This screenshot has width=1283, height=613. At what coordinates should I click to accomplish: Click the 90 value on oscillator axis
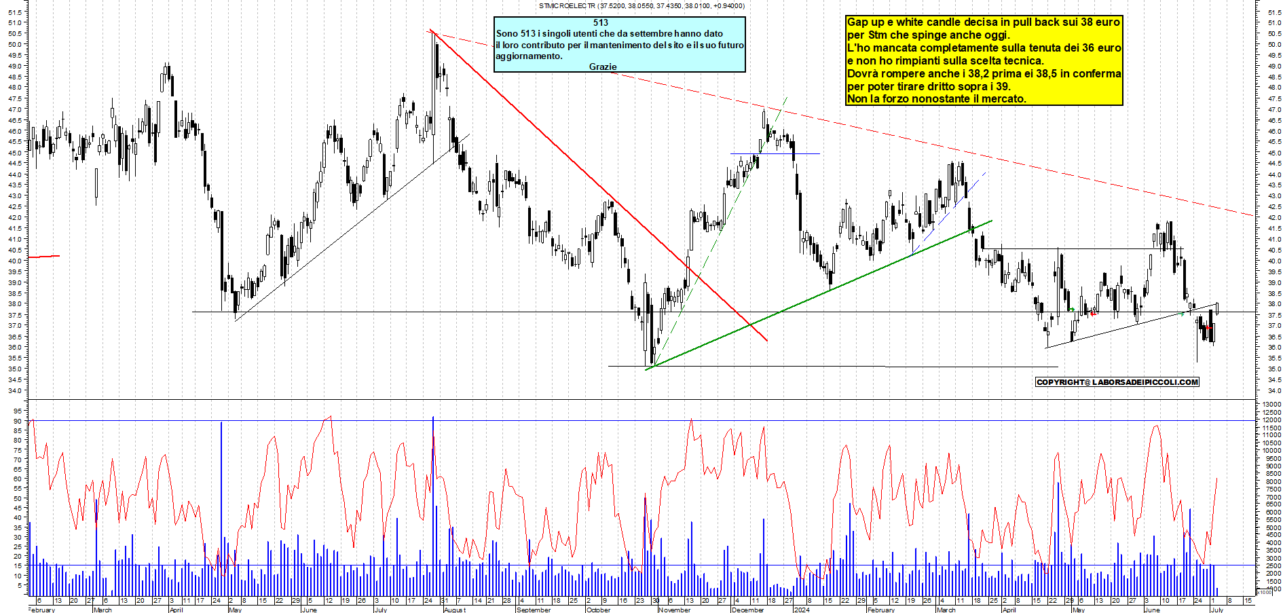[x=18, y=421]
